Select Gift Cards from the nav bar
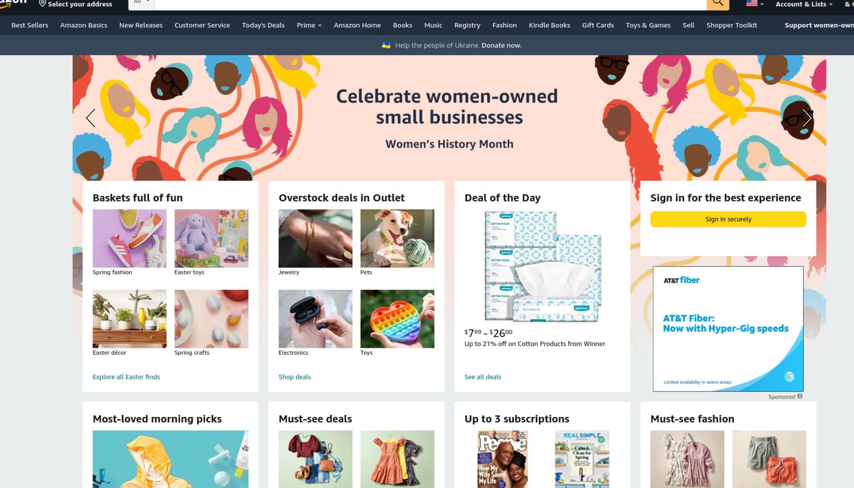The image size is (854, 488). [598, 25]
